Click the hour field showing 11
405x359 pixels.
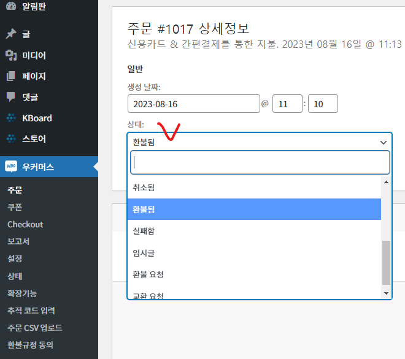click(x=287, y=104)
